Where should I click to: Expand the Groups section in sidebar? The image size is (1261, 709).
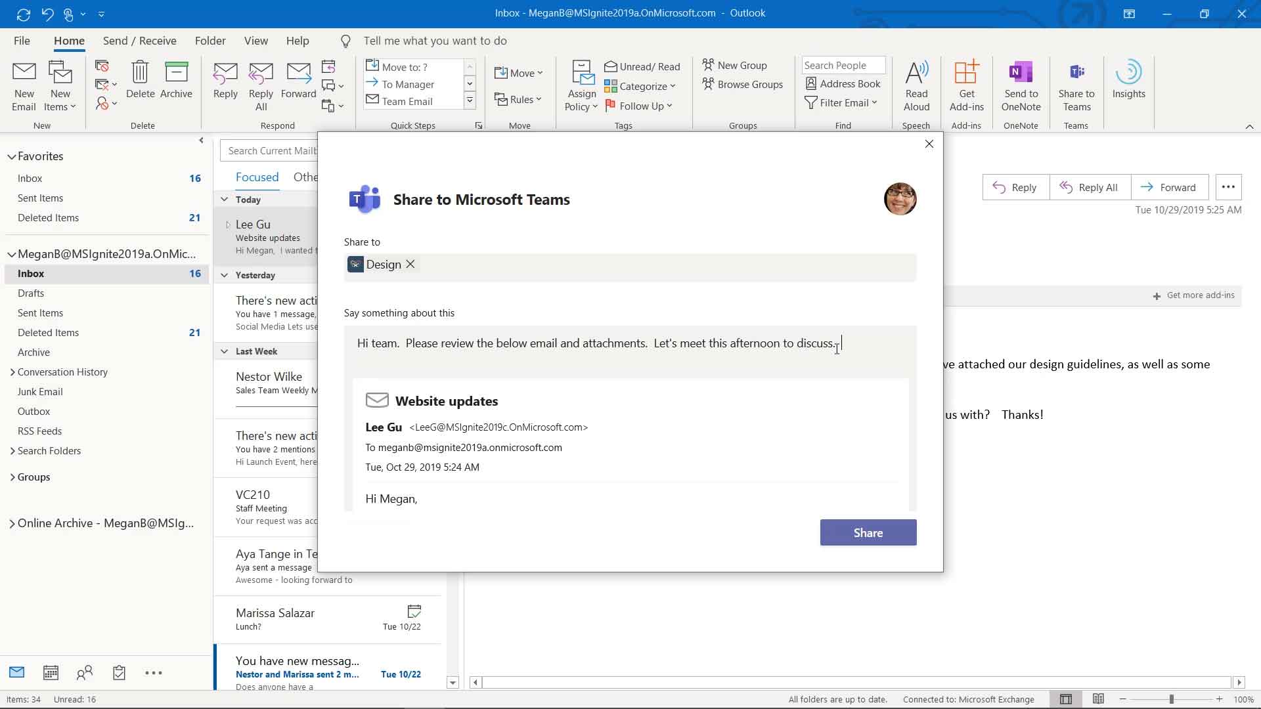pyautogui.click(x=12, y=476)
